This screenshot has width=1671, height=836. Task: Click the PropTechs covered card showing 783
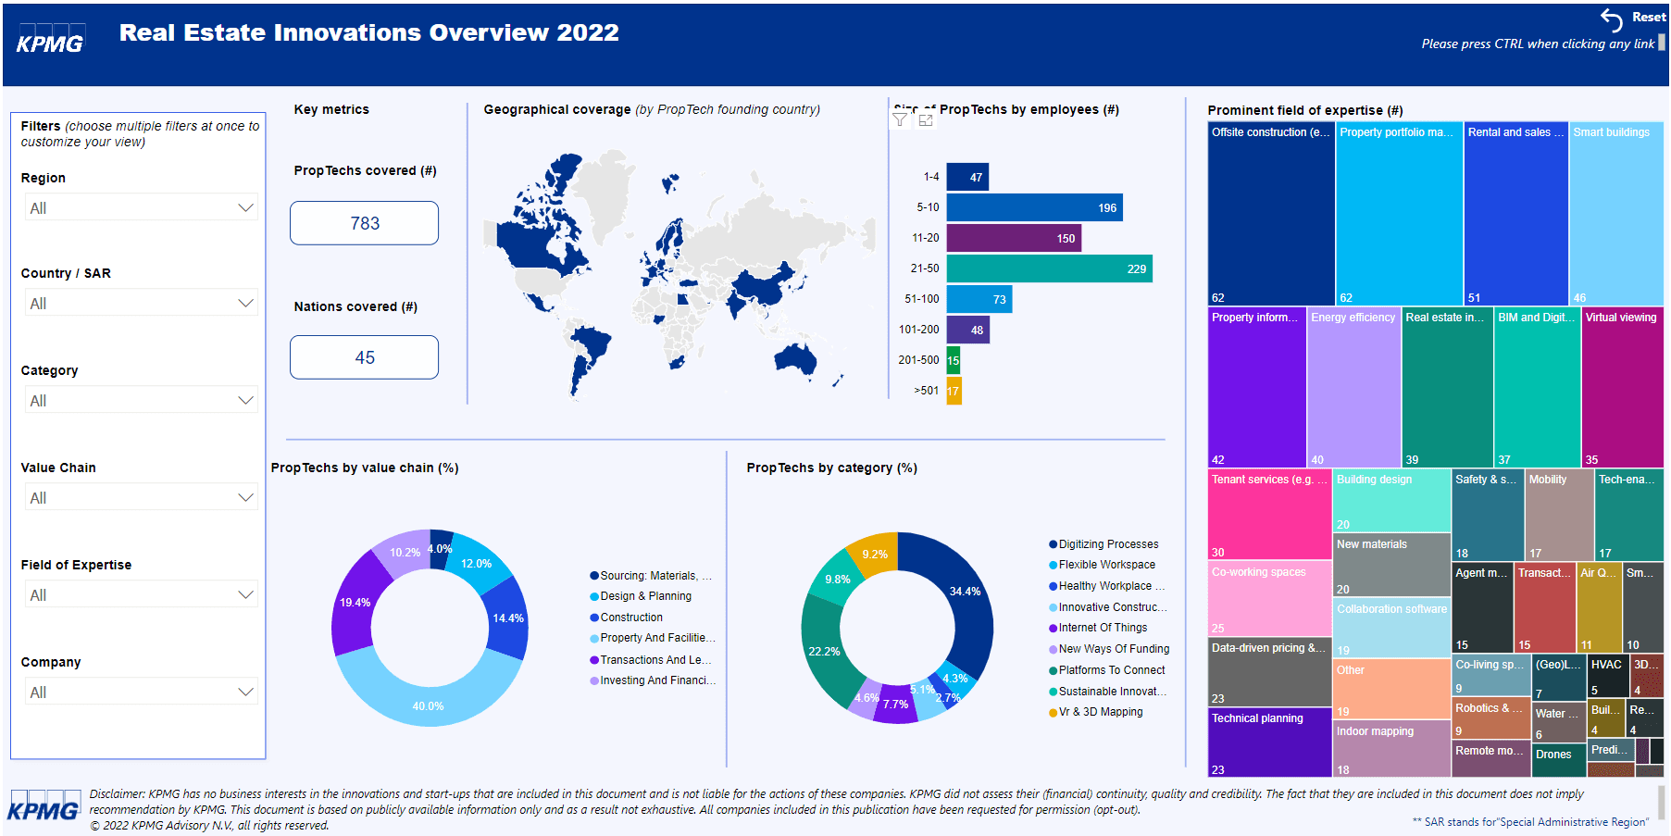[365, 223]
